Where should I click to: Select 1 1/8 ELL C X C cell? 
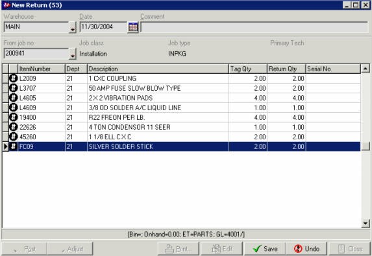click(x=158, y=137)
